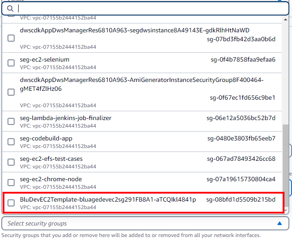Choose the seg-lambda-jenkins-job-finalizer option name

(x=65, y=118)
